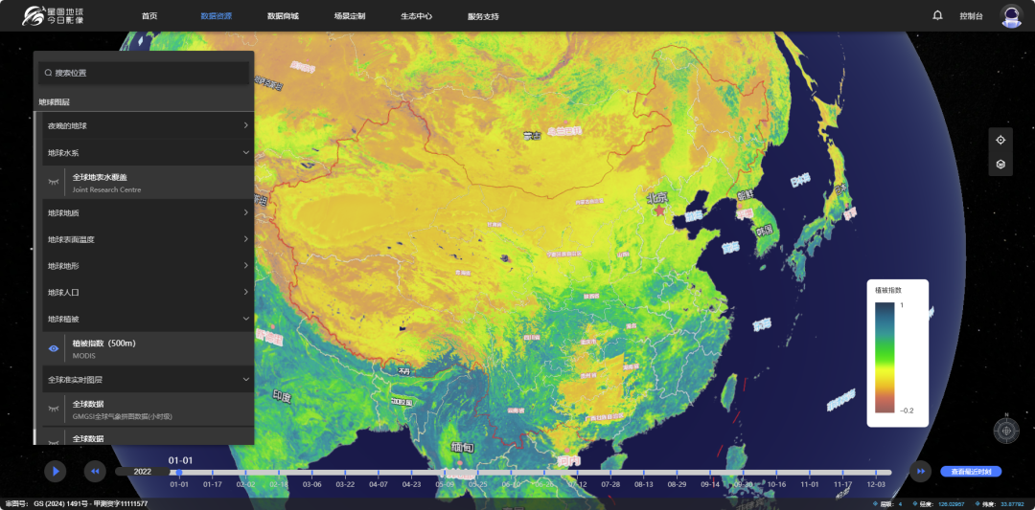Image resolution: width=1035 pixels, height=510 pixels.
Task: Jump to 04-07 on the timeline
Action: tap(379, 484)
